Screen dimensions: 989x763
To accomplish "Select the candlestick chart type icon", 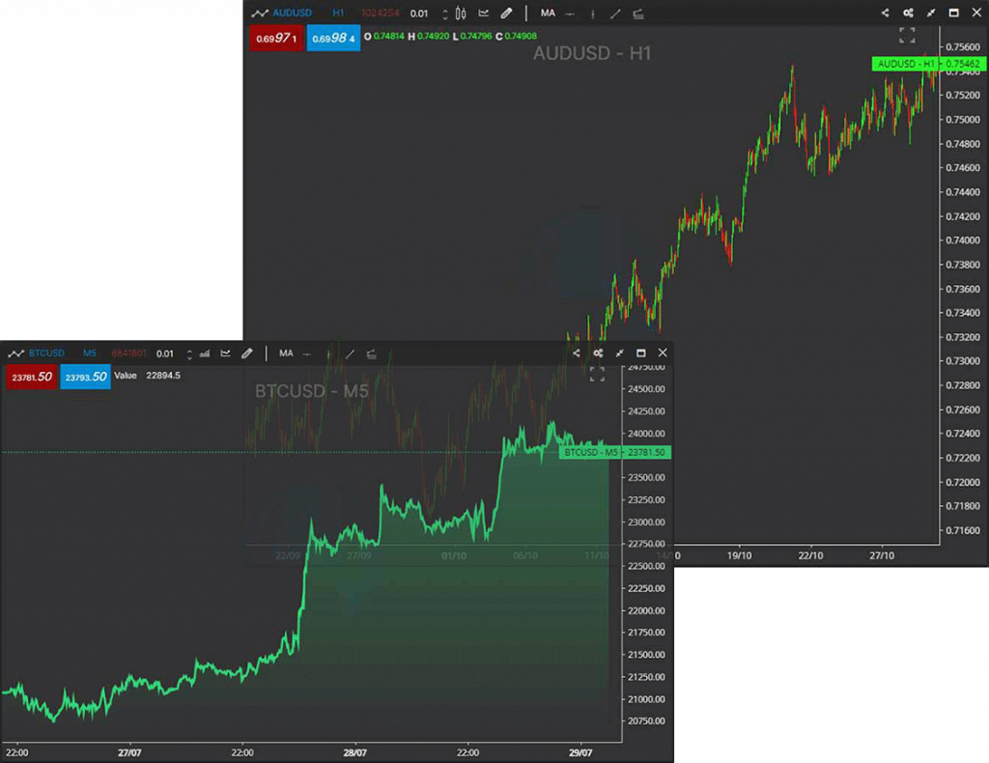I will 461,14.
